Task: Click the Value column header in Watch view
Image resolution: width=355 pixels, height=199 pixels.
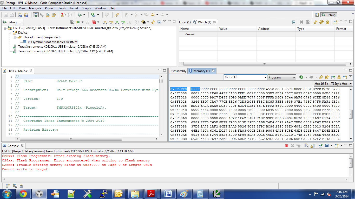Action: coord(237,29)
